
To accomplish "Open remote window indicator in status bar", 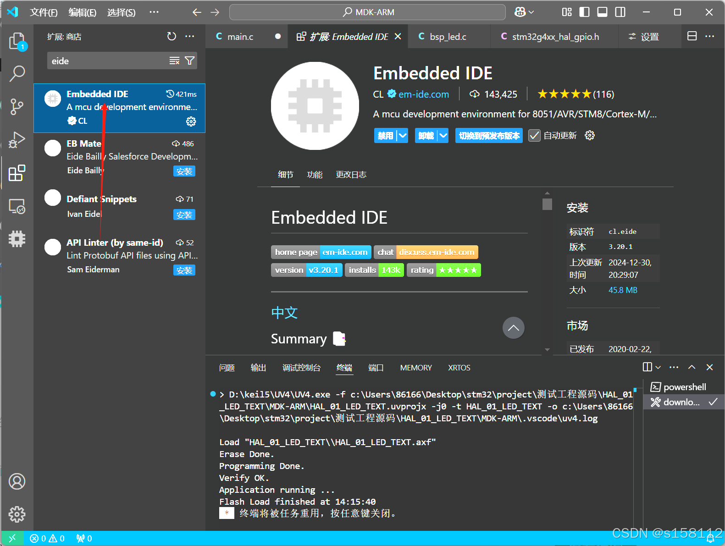I will tap(12, 538).
